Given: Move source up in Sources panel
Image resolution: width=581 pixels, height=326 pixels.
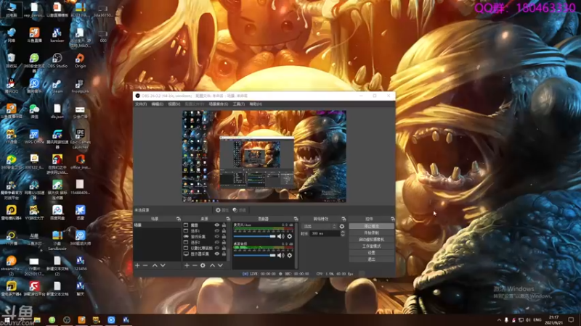Looking at the screenshot, I should pos(212,265).
